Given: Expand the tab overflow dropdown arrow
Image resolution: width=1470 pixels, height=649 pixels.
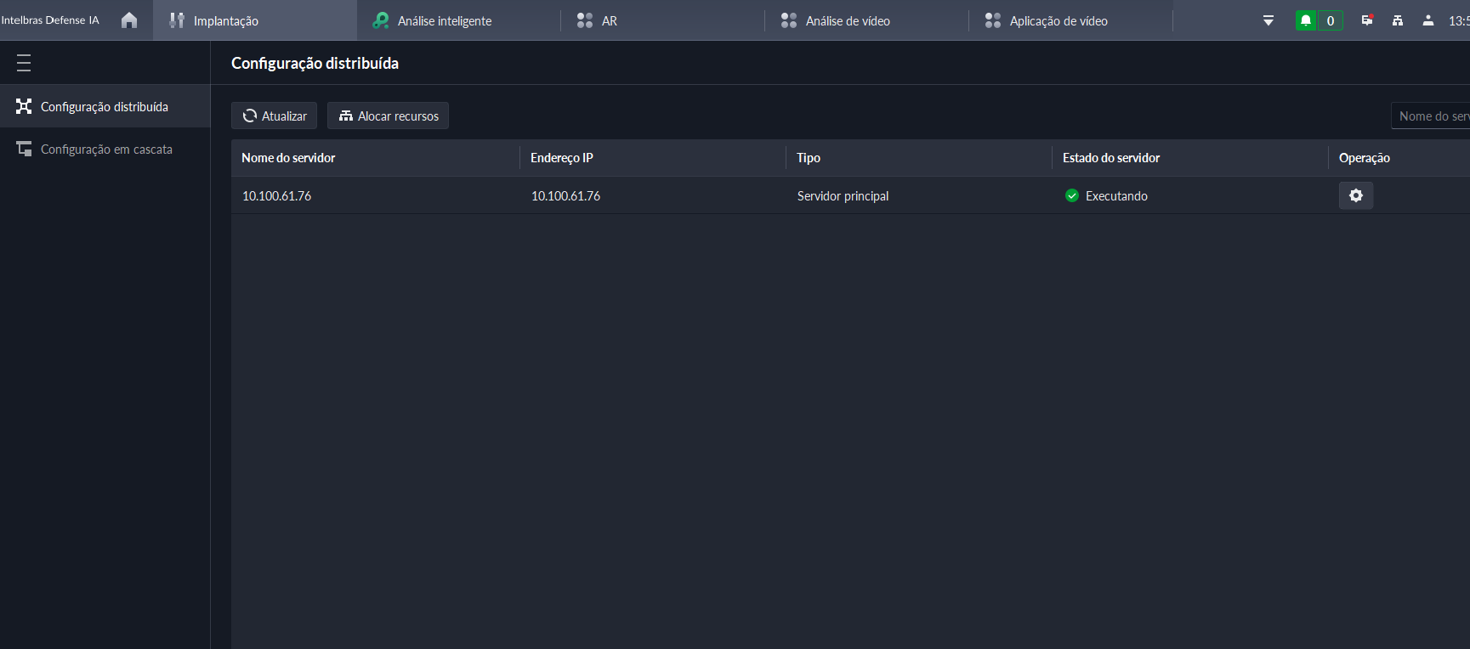Looking at the screenshot, I should 1269,20.
